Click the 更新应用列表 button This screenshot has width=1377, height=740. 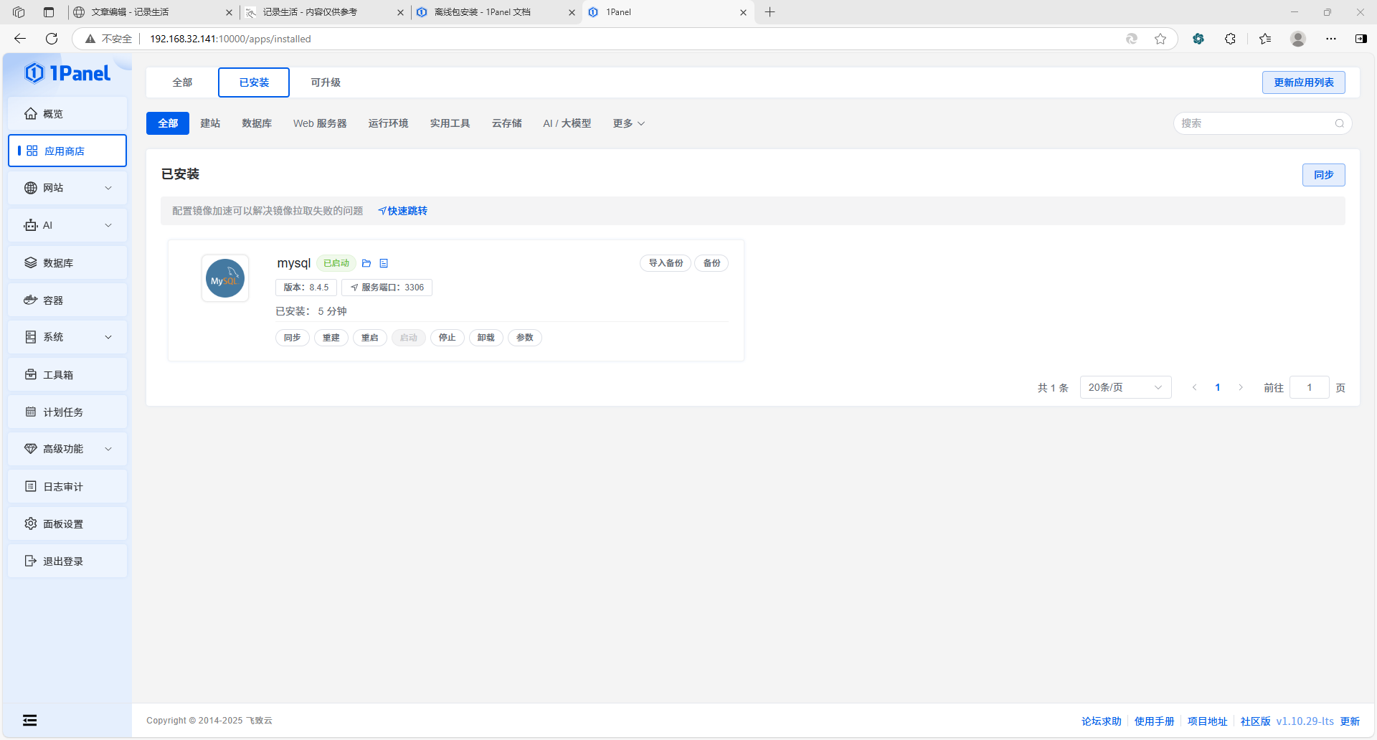pos(1303,82)
